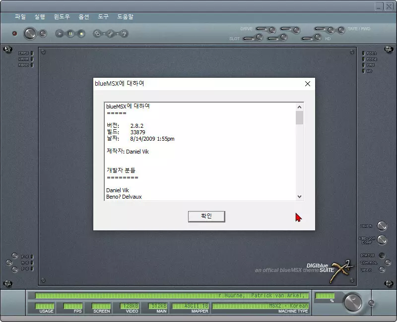Viewport: 397px width, 322px height.
Task: Click the large round knob beside red LED
Action: point(30,33)
